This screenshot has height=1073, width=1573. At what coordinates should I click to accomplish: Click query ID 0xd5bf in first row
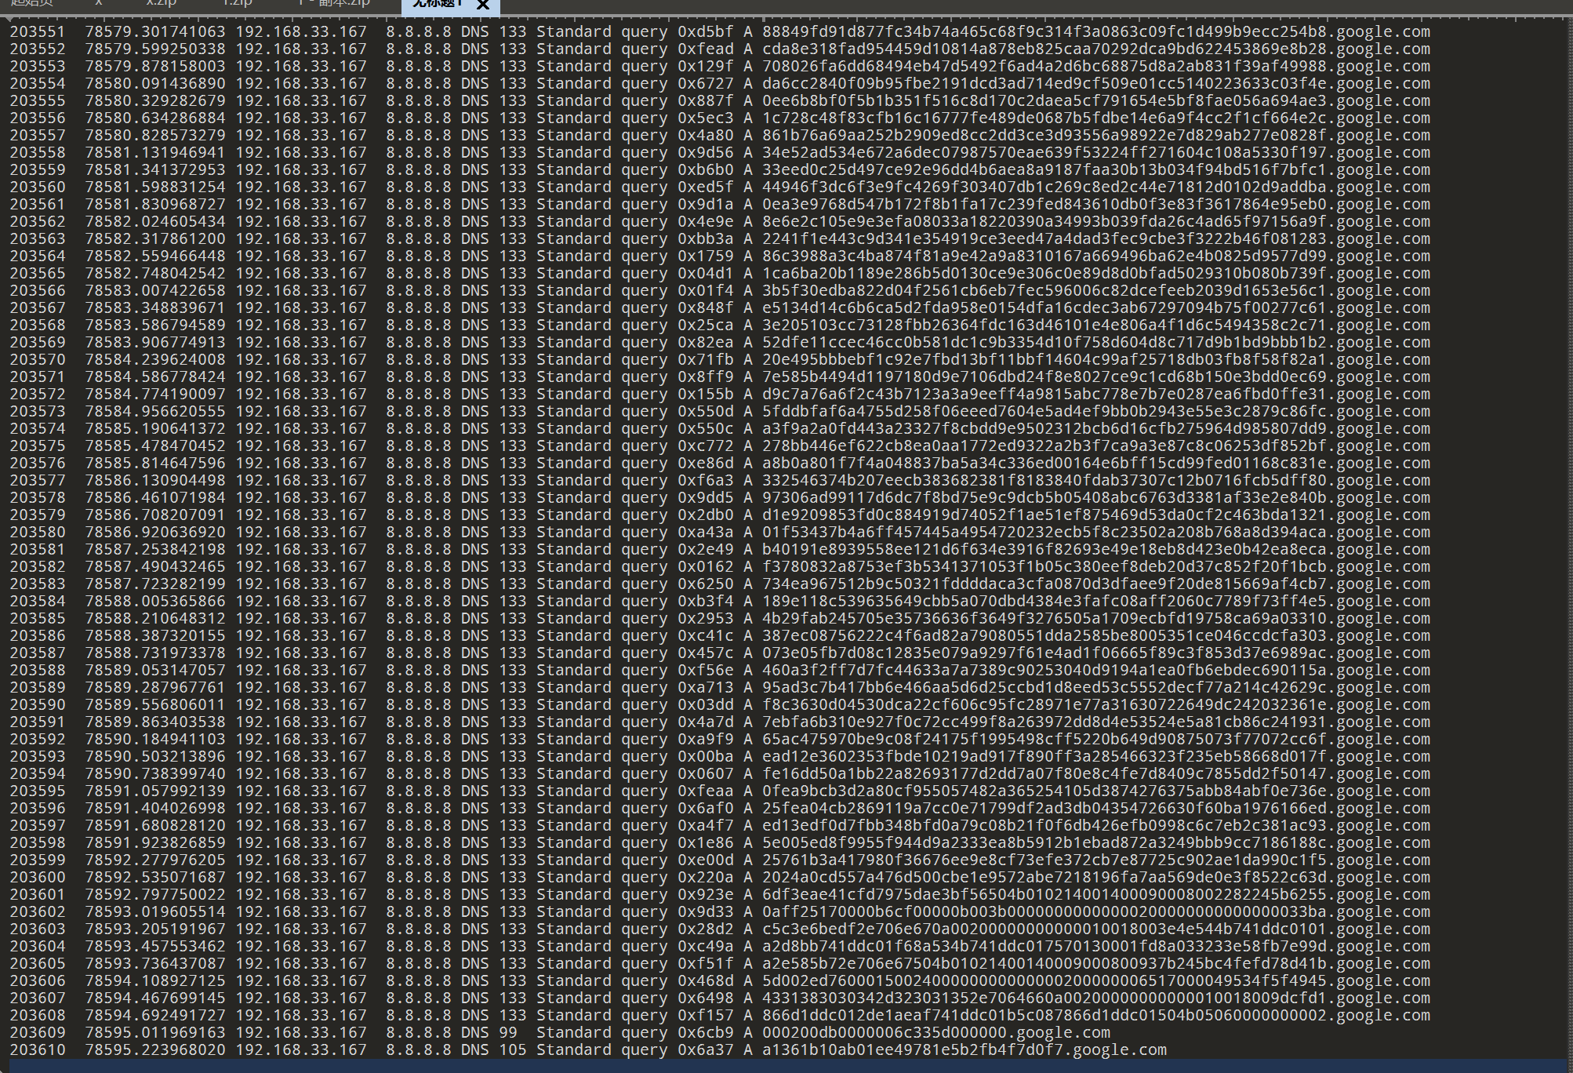click(x=706, y=32)
